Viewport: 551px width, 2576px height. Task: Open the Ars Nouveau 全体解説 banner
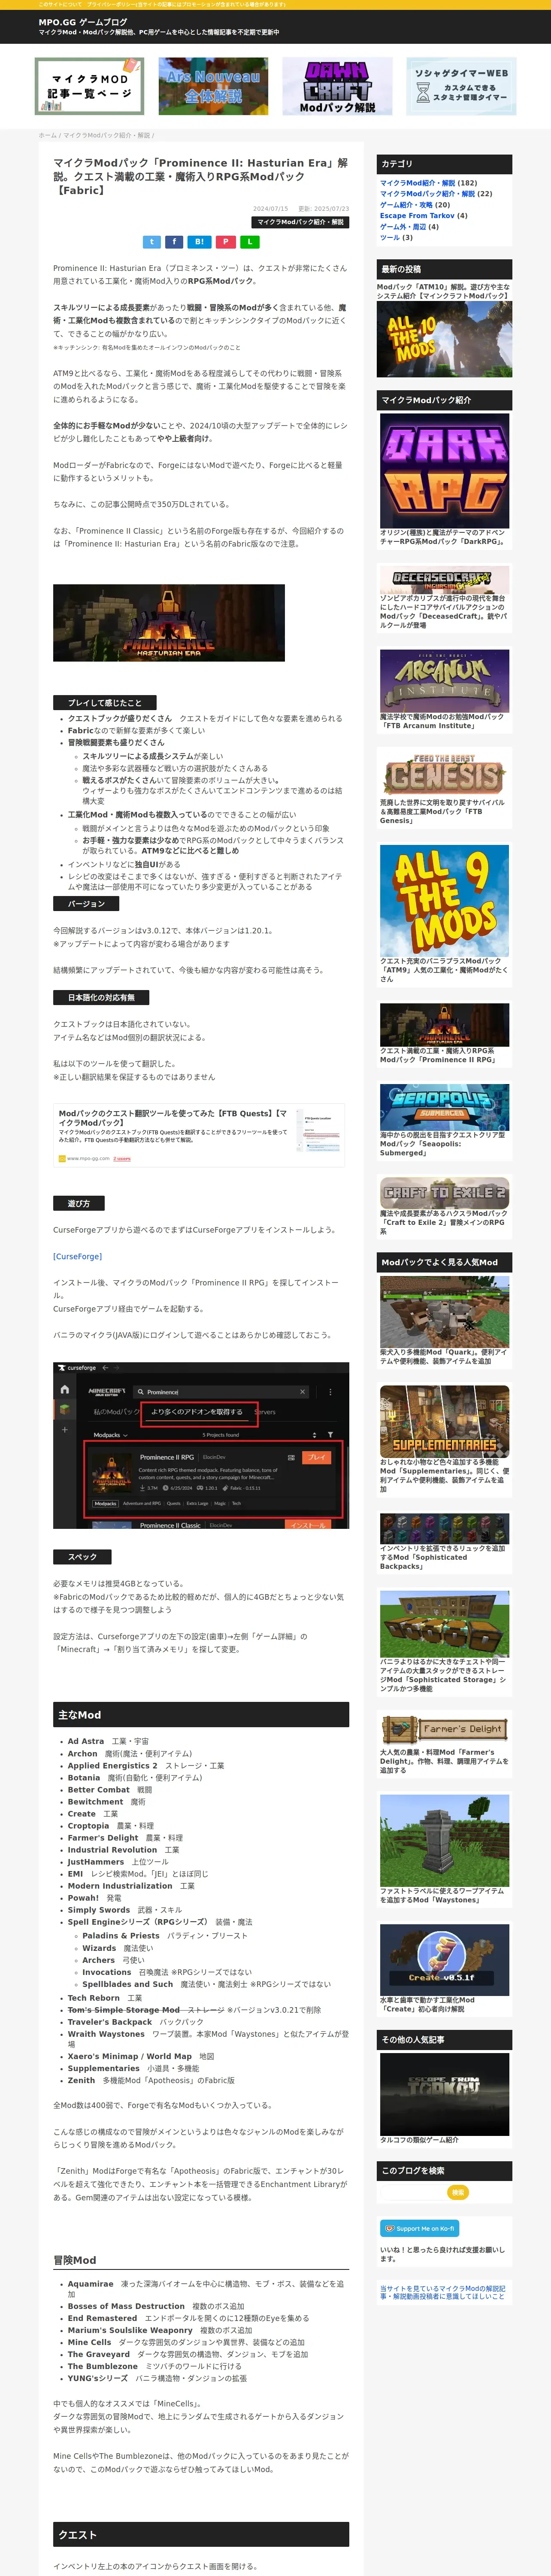pos(213,86)
